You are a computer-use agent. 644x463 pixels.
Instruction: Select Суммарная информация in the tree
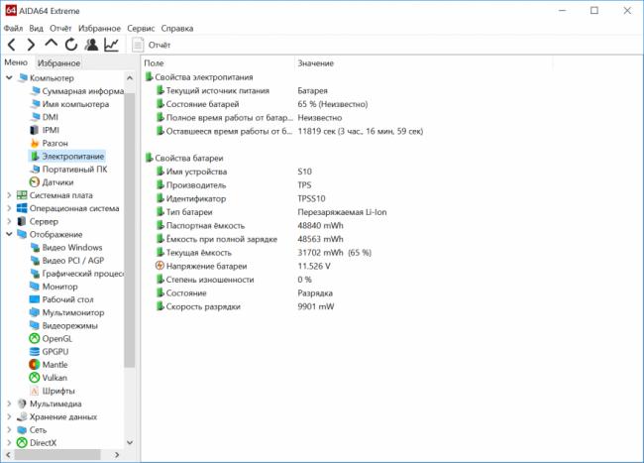point(77,91)
